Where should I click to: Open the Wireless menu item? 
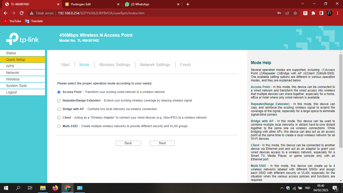[x=23, y=79]
